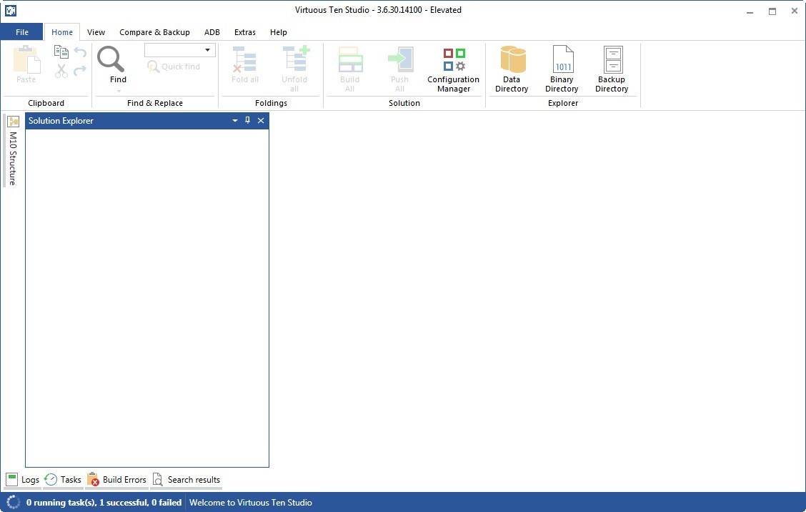806x512 pixels.
Task: Click the Redo arrow icon
Action: point(80,71)
